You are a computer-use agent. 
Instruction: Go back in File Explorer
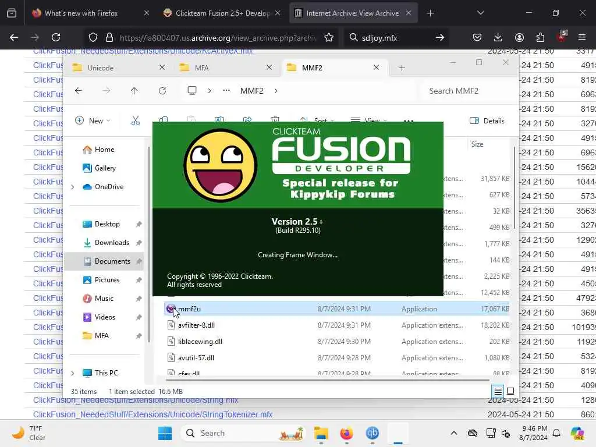point(79,90)
